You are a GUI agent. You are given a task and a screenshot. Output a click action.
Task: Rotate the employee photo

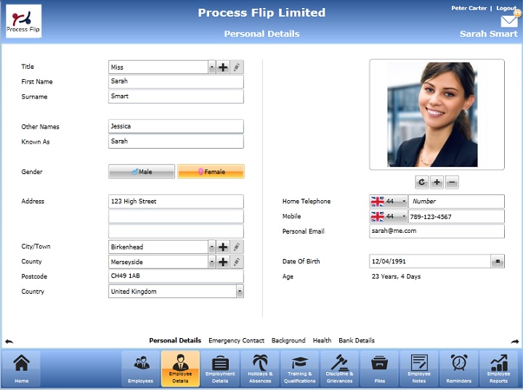pos(421,182)
